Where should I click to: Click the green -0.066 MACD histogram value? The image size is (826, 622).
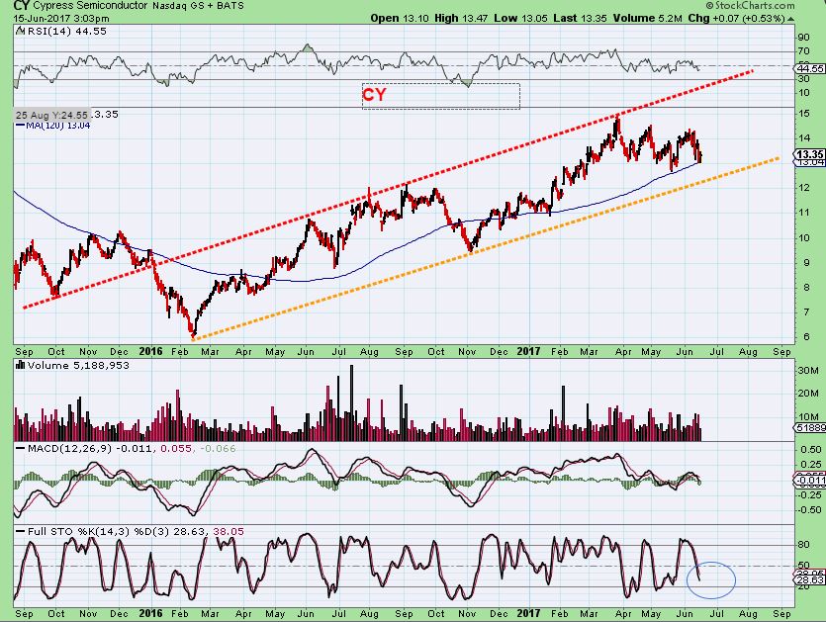(218, 449)
